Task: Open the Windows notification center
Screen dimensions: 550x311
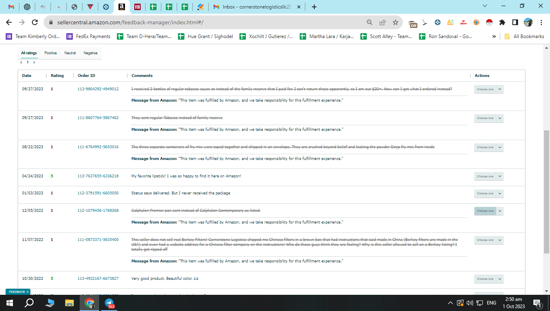Action: [537, 303]
